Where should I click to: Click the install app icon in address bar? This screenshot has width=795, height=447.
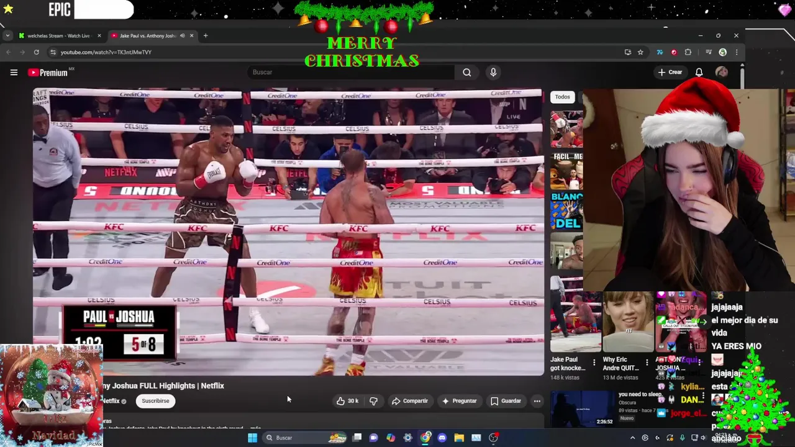628,52
